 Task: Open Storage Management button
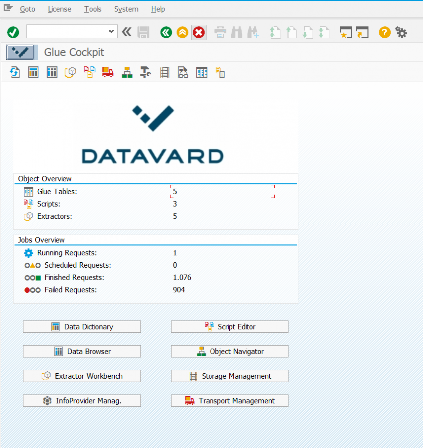pos(229,376)
